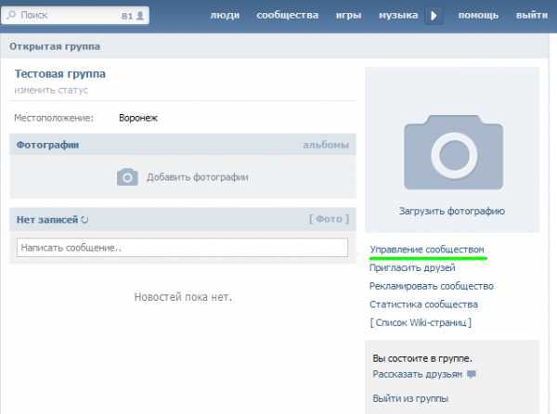Image resolution: width=557 pixels, height=414 pixels.
Task: Click Загрузить фотографию link
Action: (452, 211)
